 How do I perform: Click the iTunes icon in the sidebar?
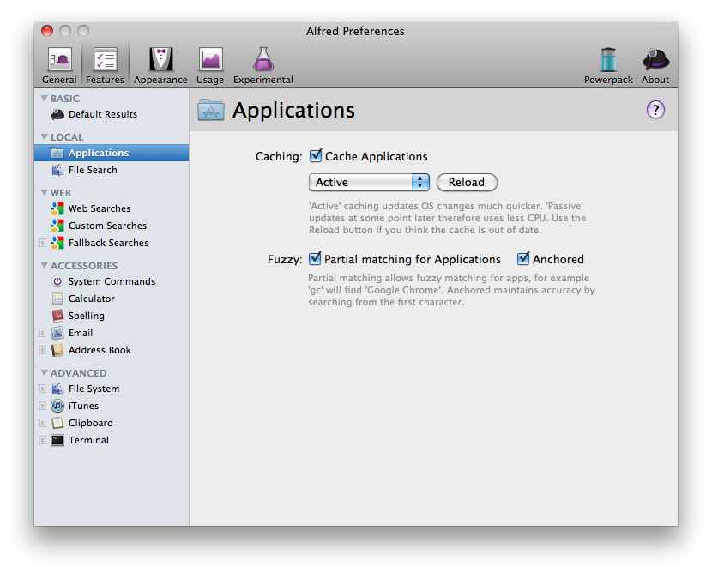click(x=57, y=406)
